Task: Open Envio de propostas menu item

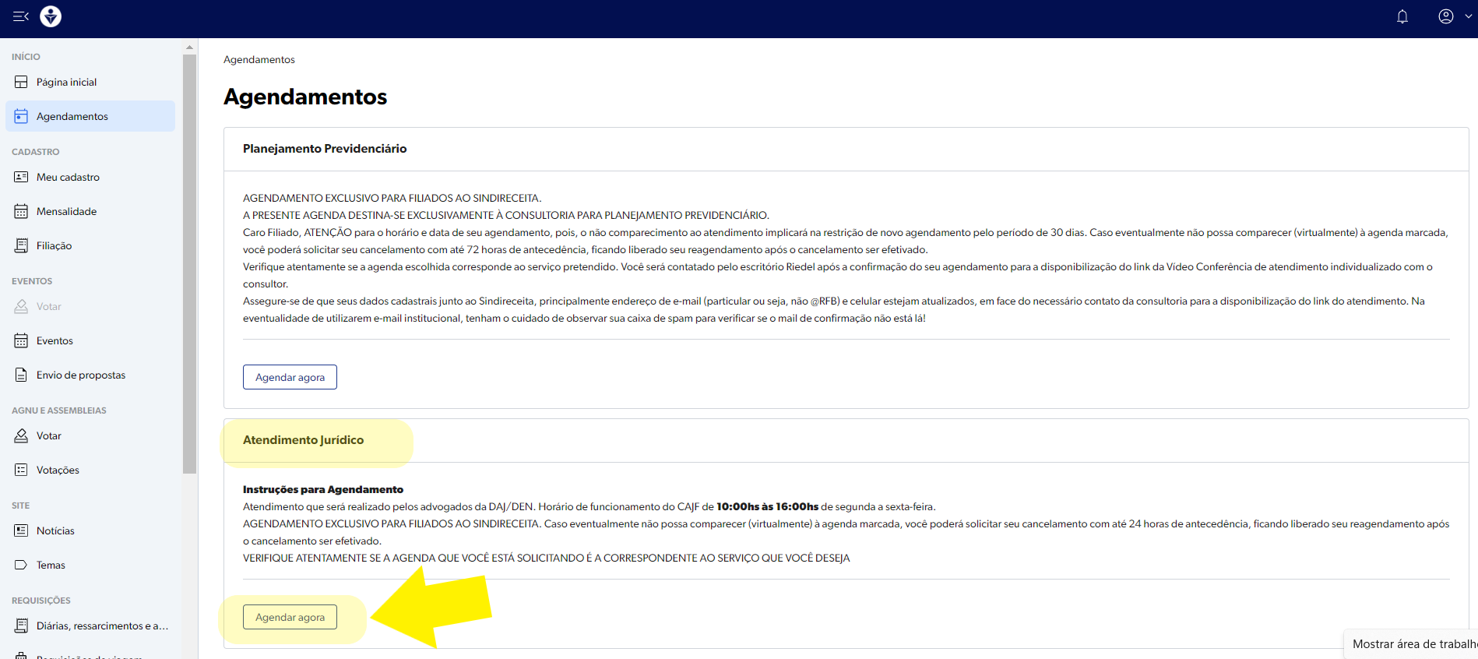Action: pos(80,375)
